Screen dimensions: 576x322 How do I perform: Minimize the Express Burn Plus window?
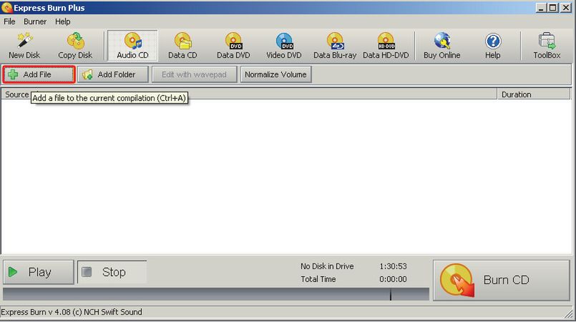point(540,8)
